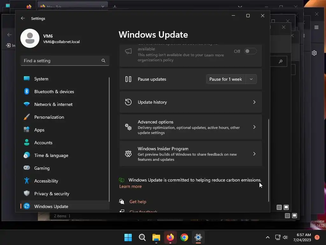Open Google Chrome from taskbar
Screen dimensions: 326x245
(184, 237)
